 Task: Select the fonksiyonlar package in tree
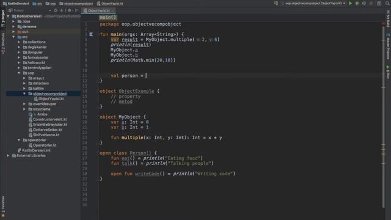(x=38, y=57)
